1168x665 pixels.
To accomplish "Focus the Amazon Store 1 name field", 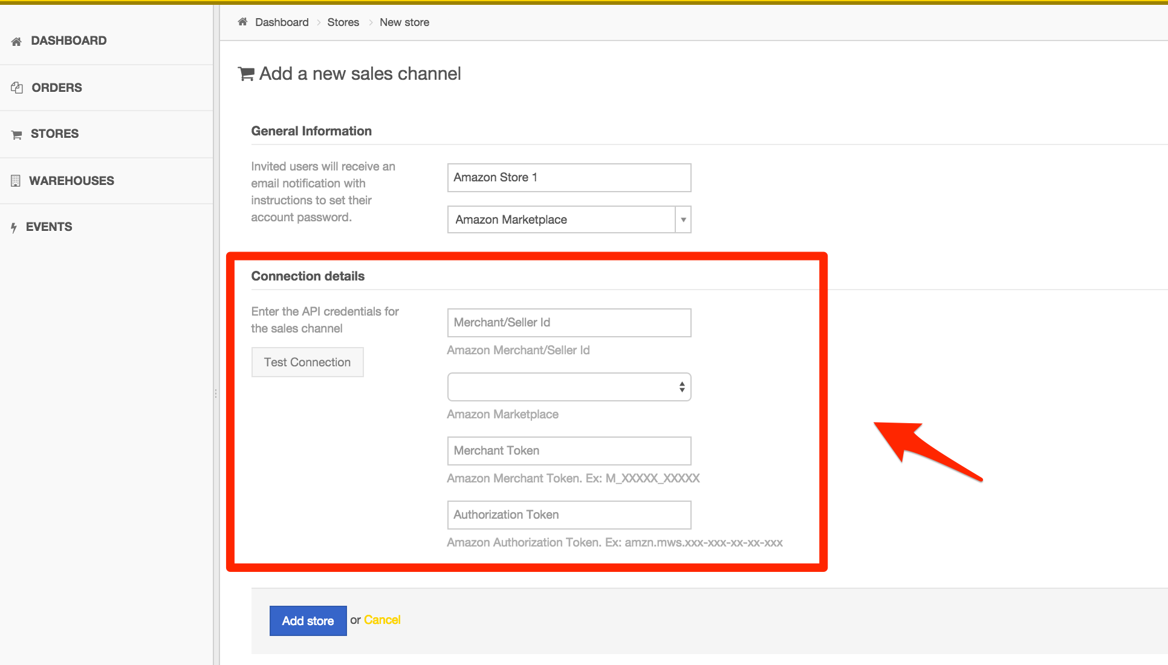I will tap(569, 178).
